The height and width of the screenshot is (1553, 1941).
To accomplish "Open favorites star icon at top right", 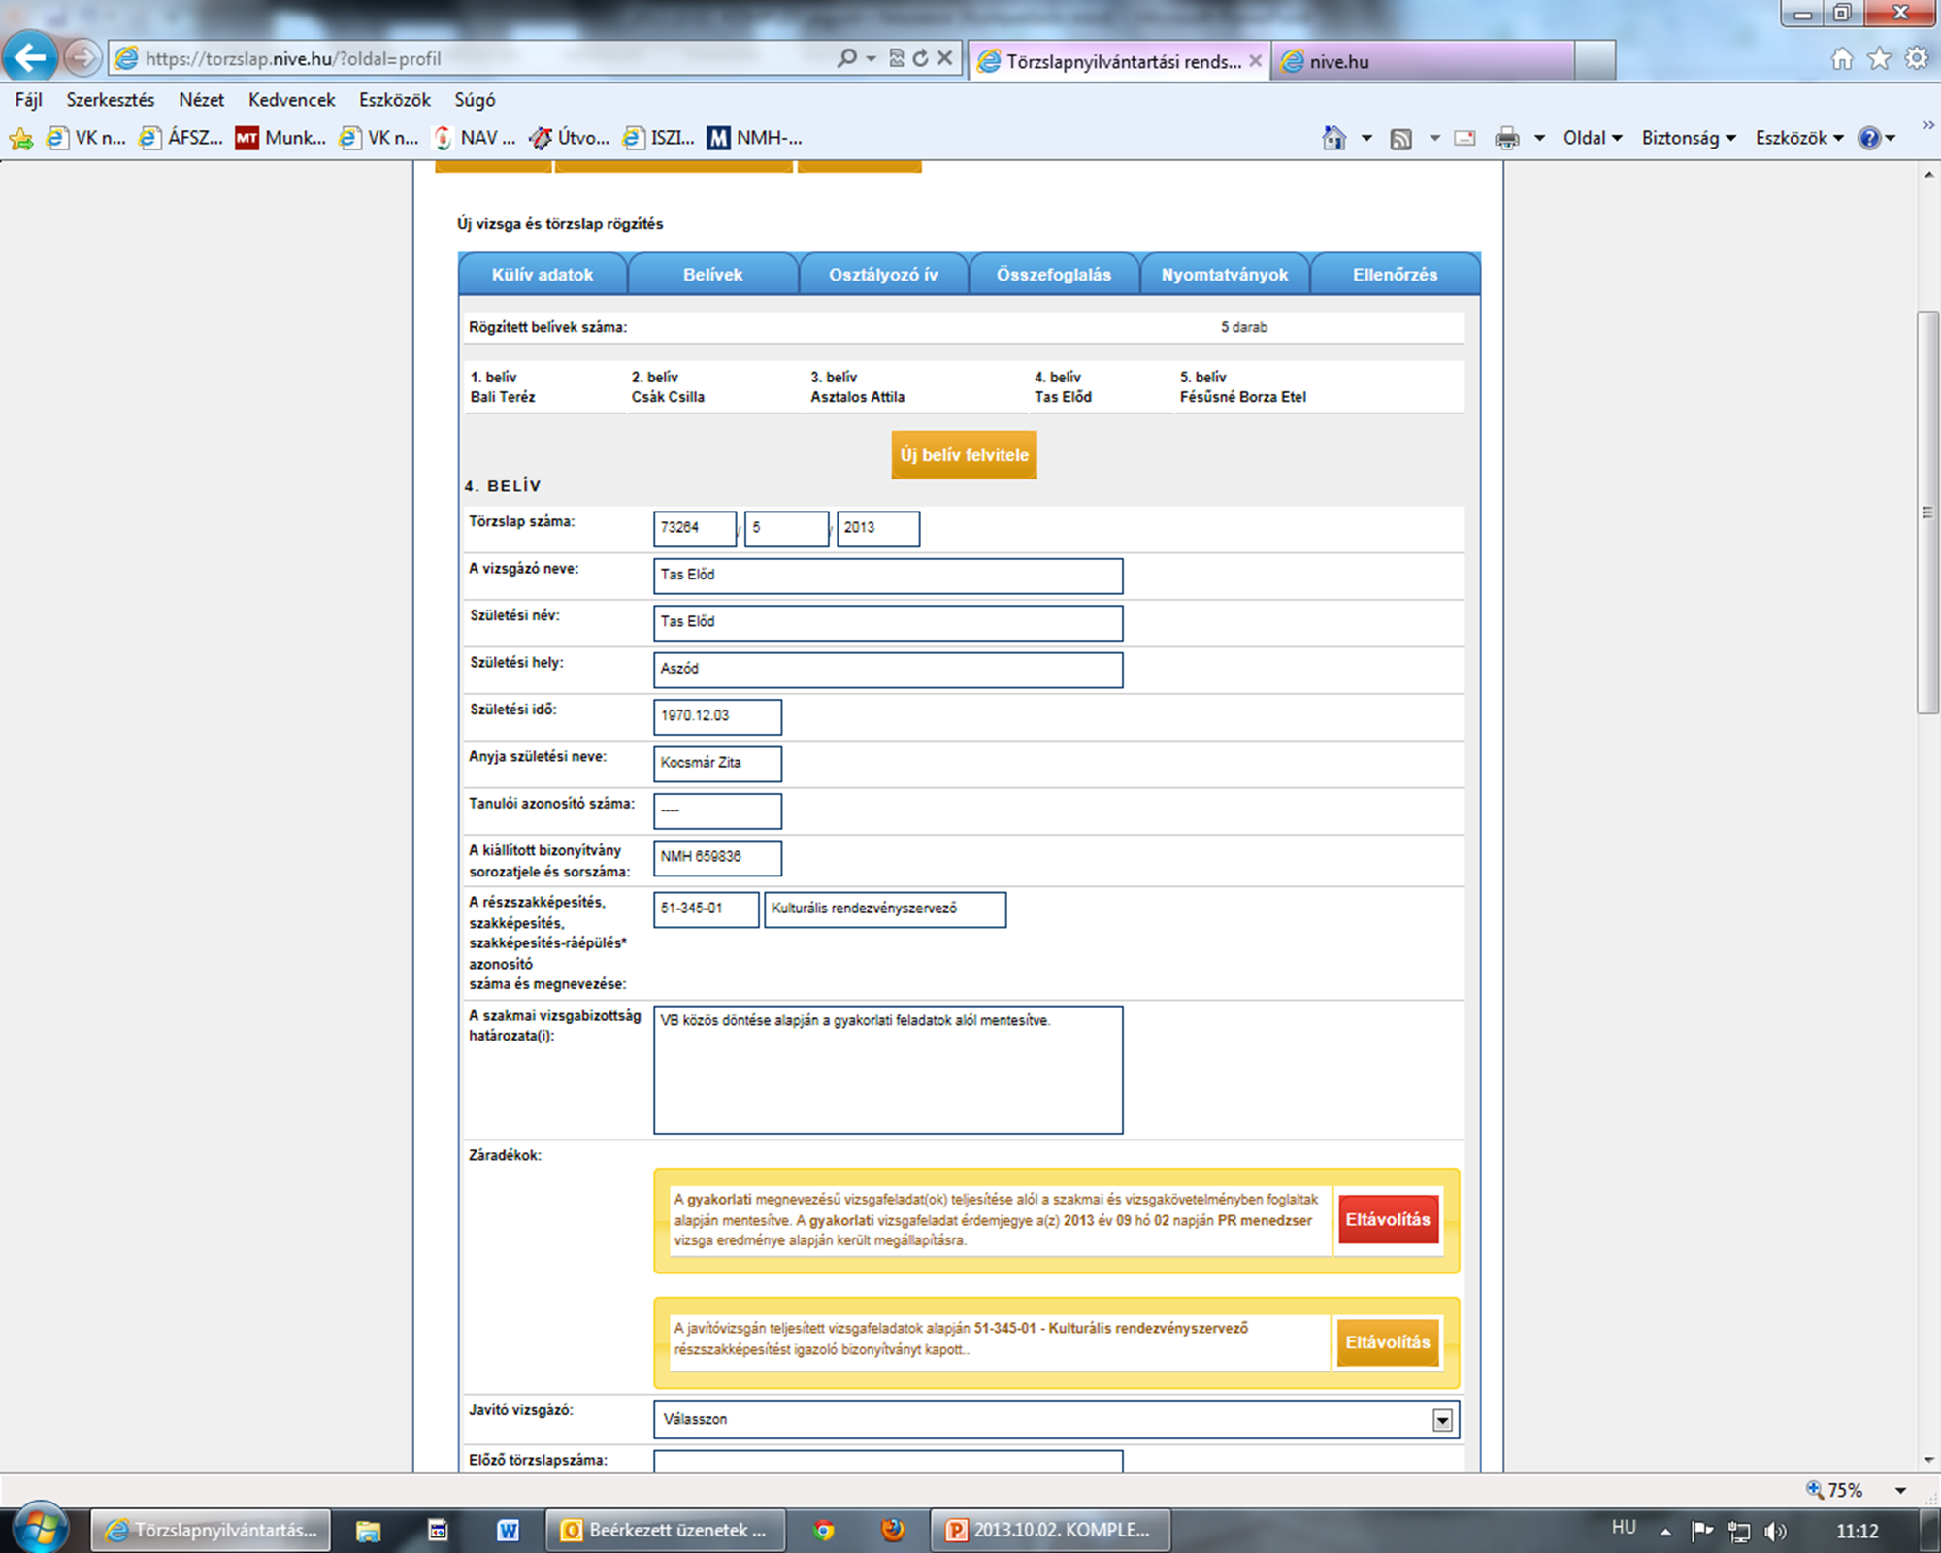I will pos(1880,59).
